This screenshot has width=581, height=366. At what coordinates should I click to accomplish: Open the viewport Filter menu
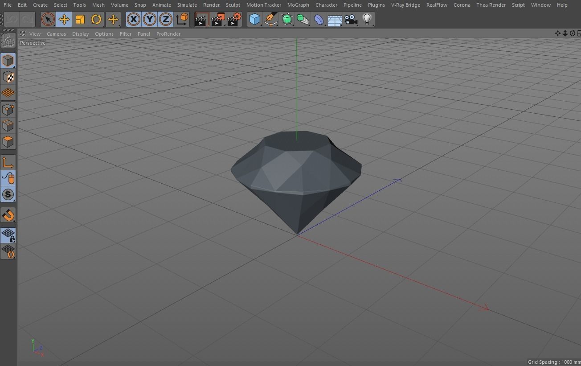126,34
